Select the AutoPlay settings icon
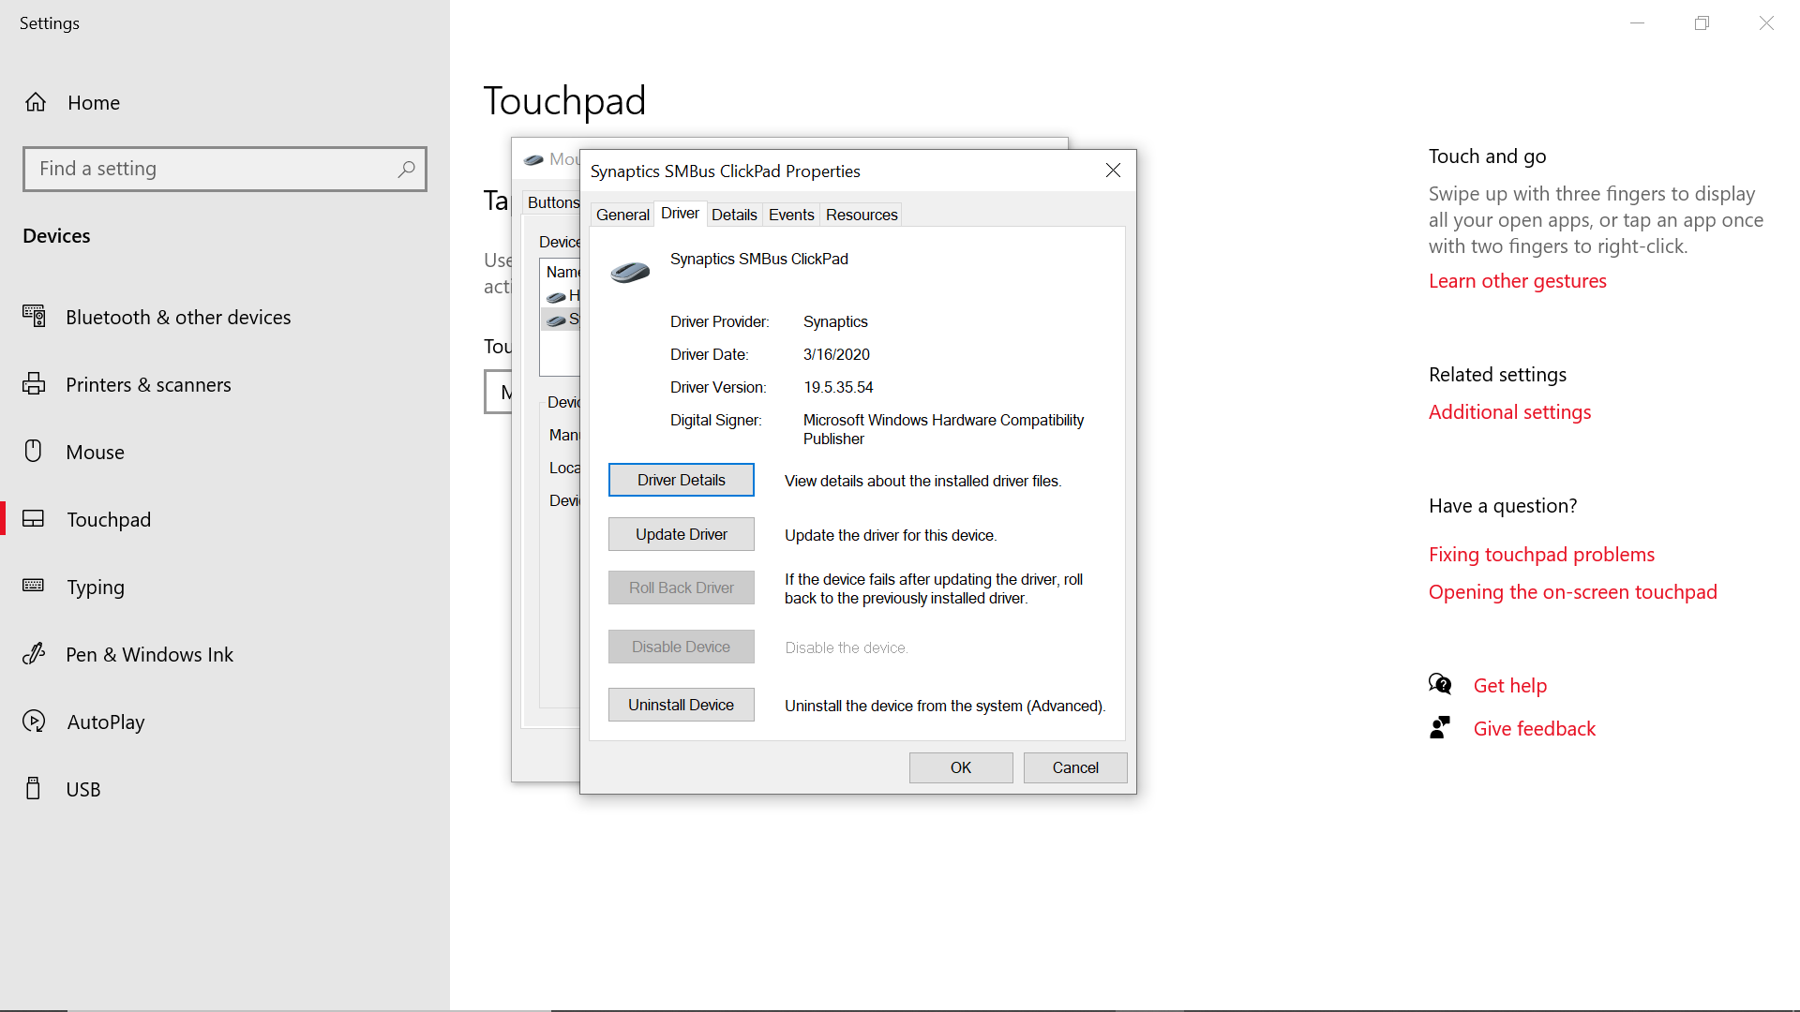This screenshot has width=1800, height=1012. tap(36, 722)
